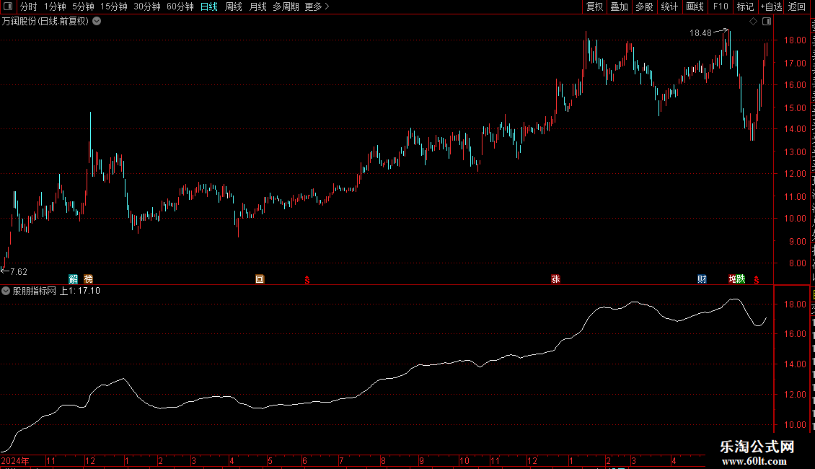Click the 18.48 high price label
Screen dimensions: 815x469
700,33
